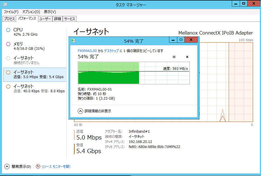Open the 表示(V) menu
The width and height of the screenshot is (261, 176).
click(x=50, y=12)
